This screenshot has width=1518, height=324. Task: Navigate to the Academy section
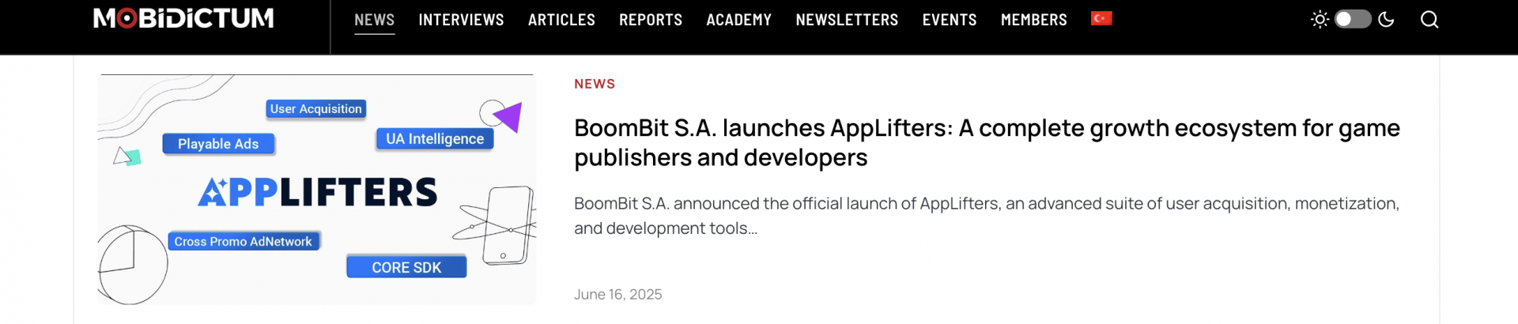click(738, 20)
